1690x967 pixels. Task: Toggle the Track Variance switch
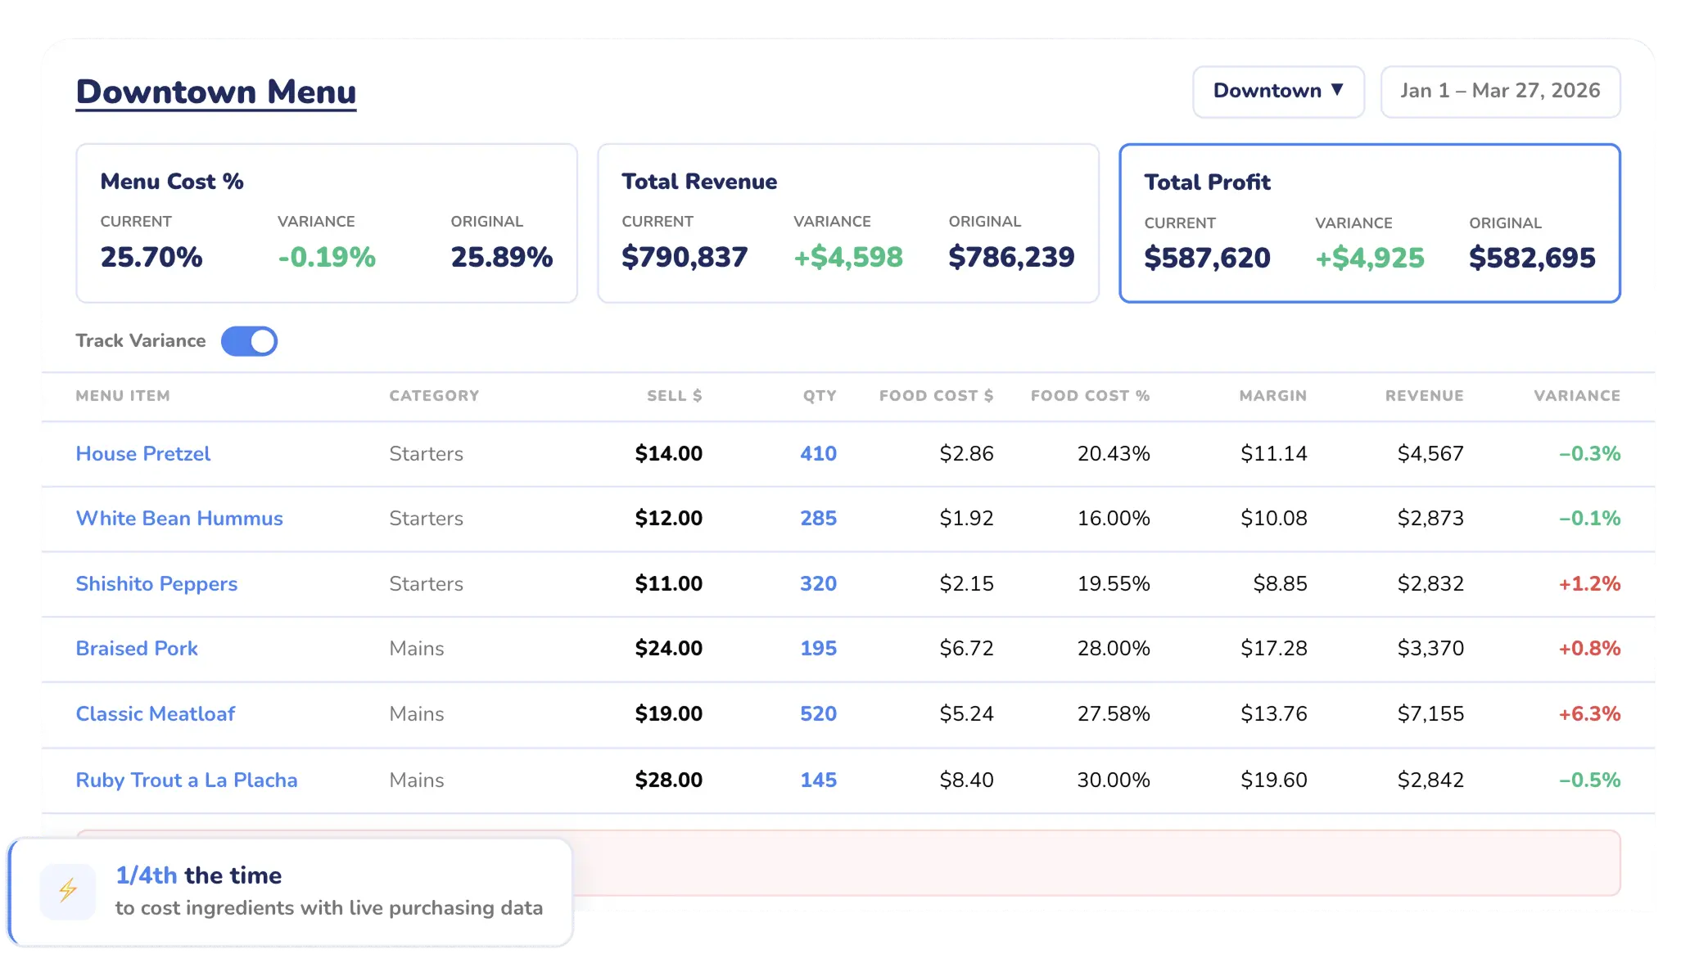tap(249, 341)
